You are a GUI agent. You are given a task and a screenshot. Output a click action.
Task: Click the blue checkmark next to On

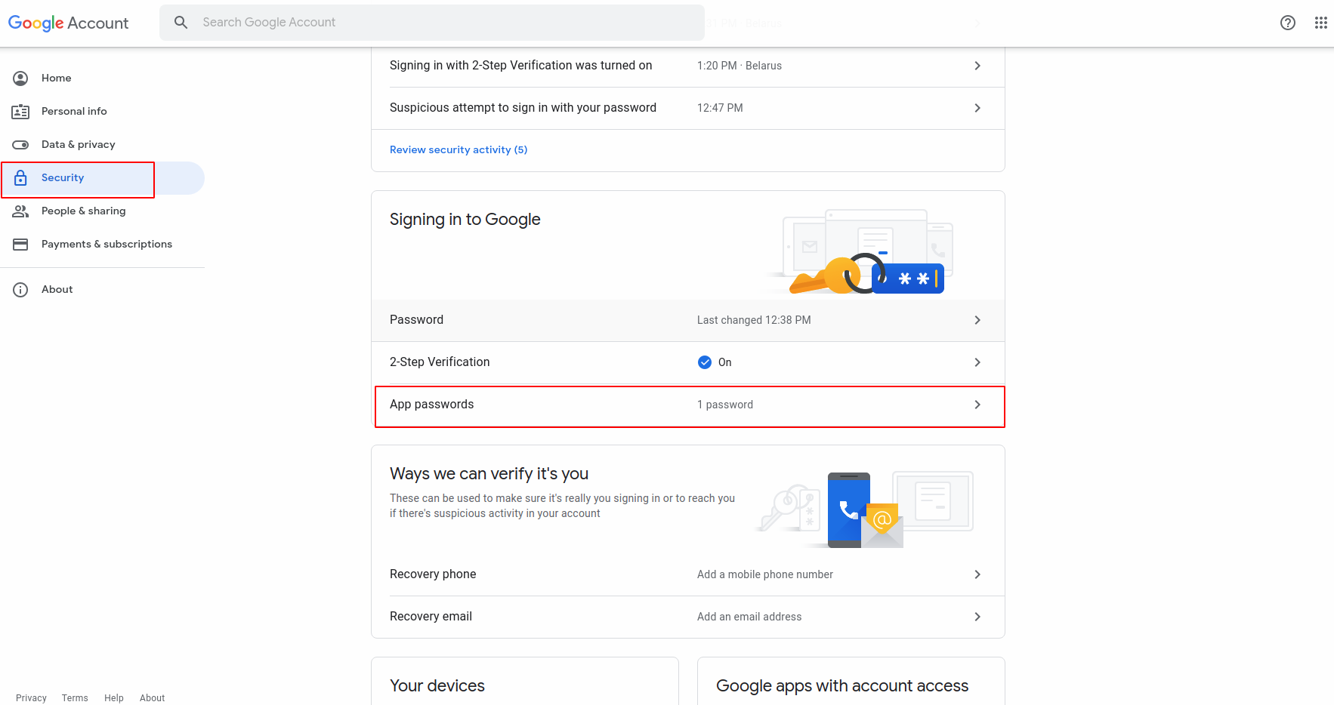(705, 362)
